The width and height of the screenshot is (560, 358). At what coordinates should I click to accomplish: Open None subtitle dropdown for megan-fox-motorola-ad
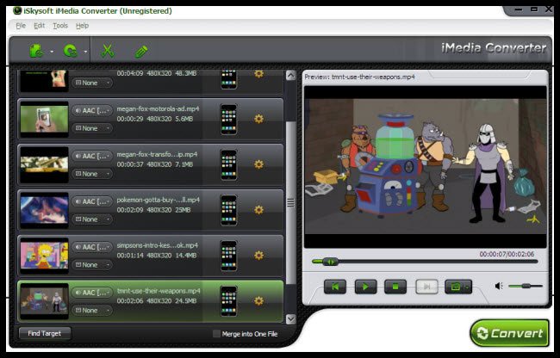92,128
